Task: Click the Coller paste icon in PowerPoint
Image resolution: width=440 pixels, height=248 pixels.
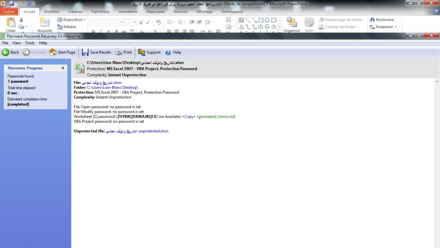Action: pyautogui.click(x=11, y=22)
